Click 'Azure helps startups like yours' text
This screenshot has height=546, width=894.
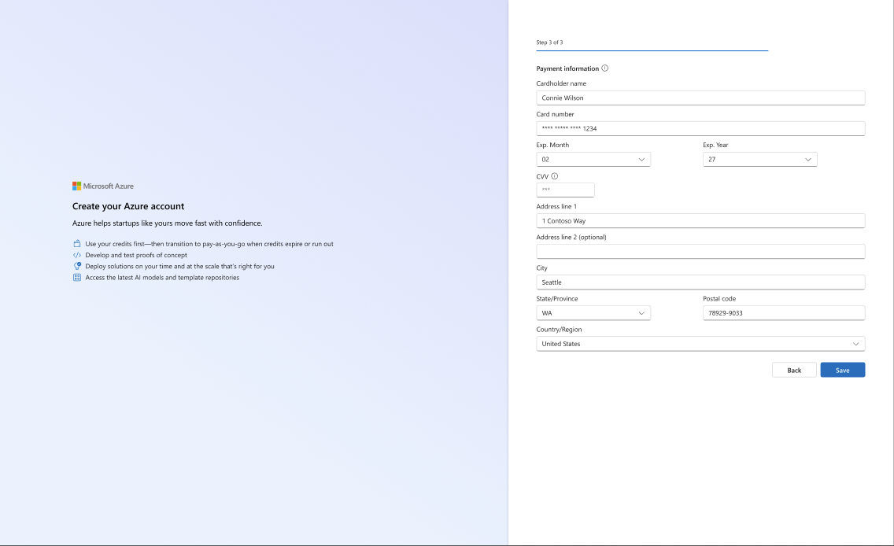coord(168,223)
